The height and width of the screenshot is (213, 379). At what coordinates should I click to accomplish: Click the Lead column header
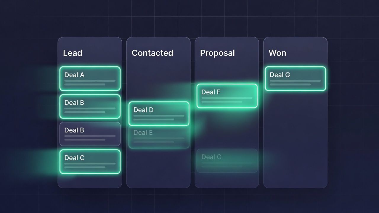(73, 53)
